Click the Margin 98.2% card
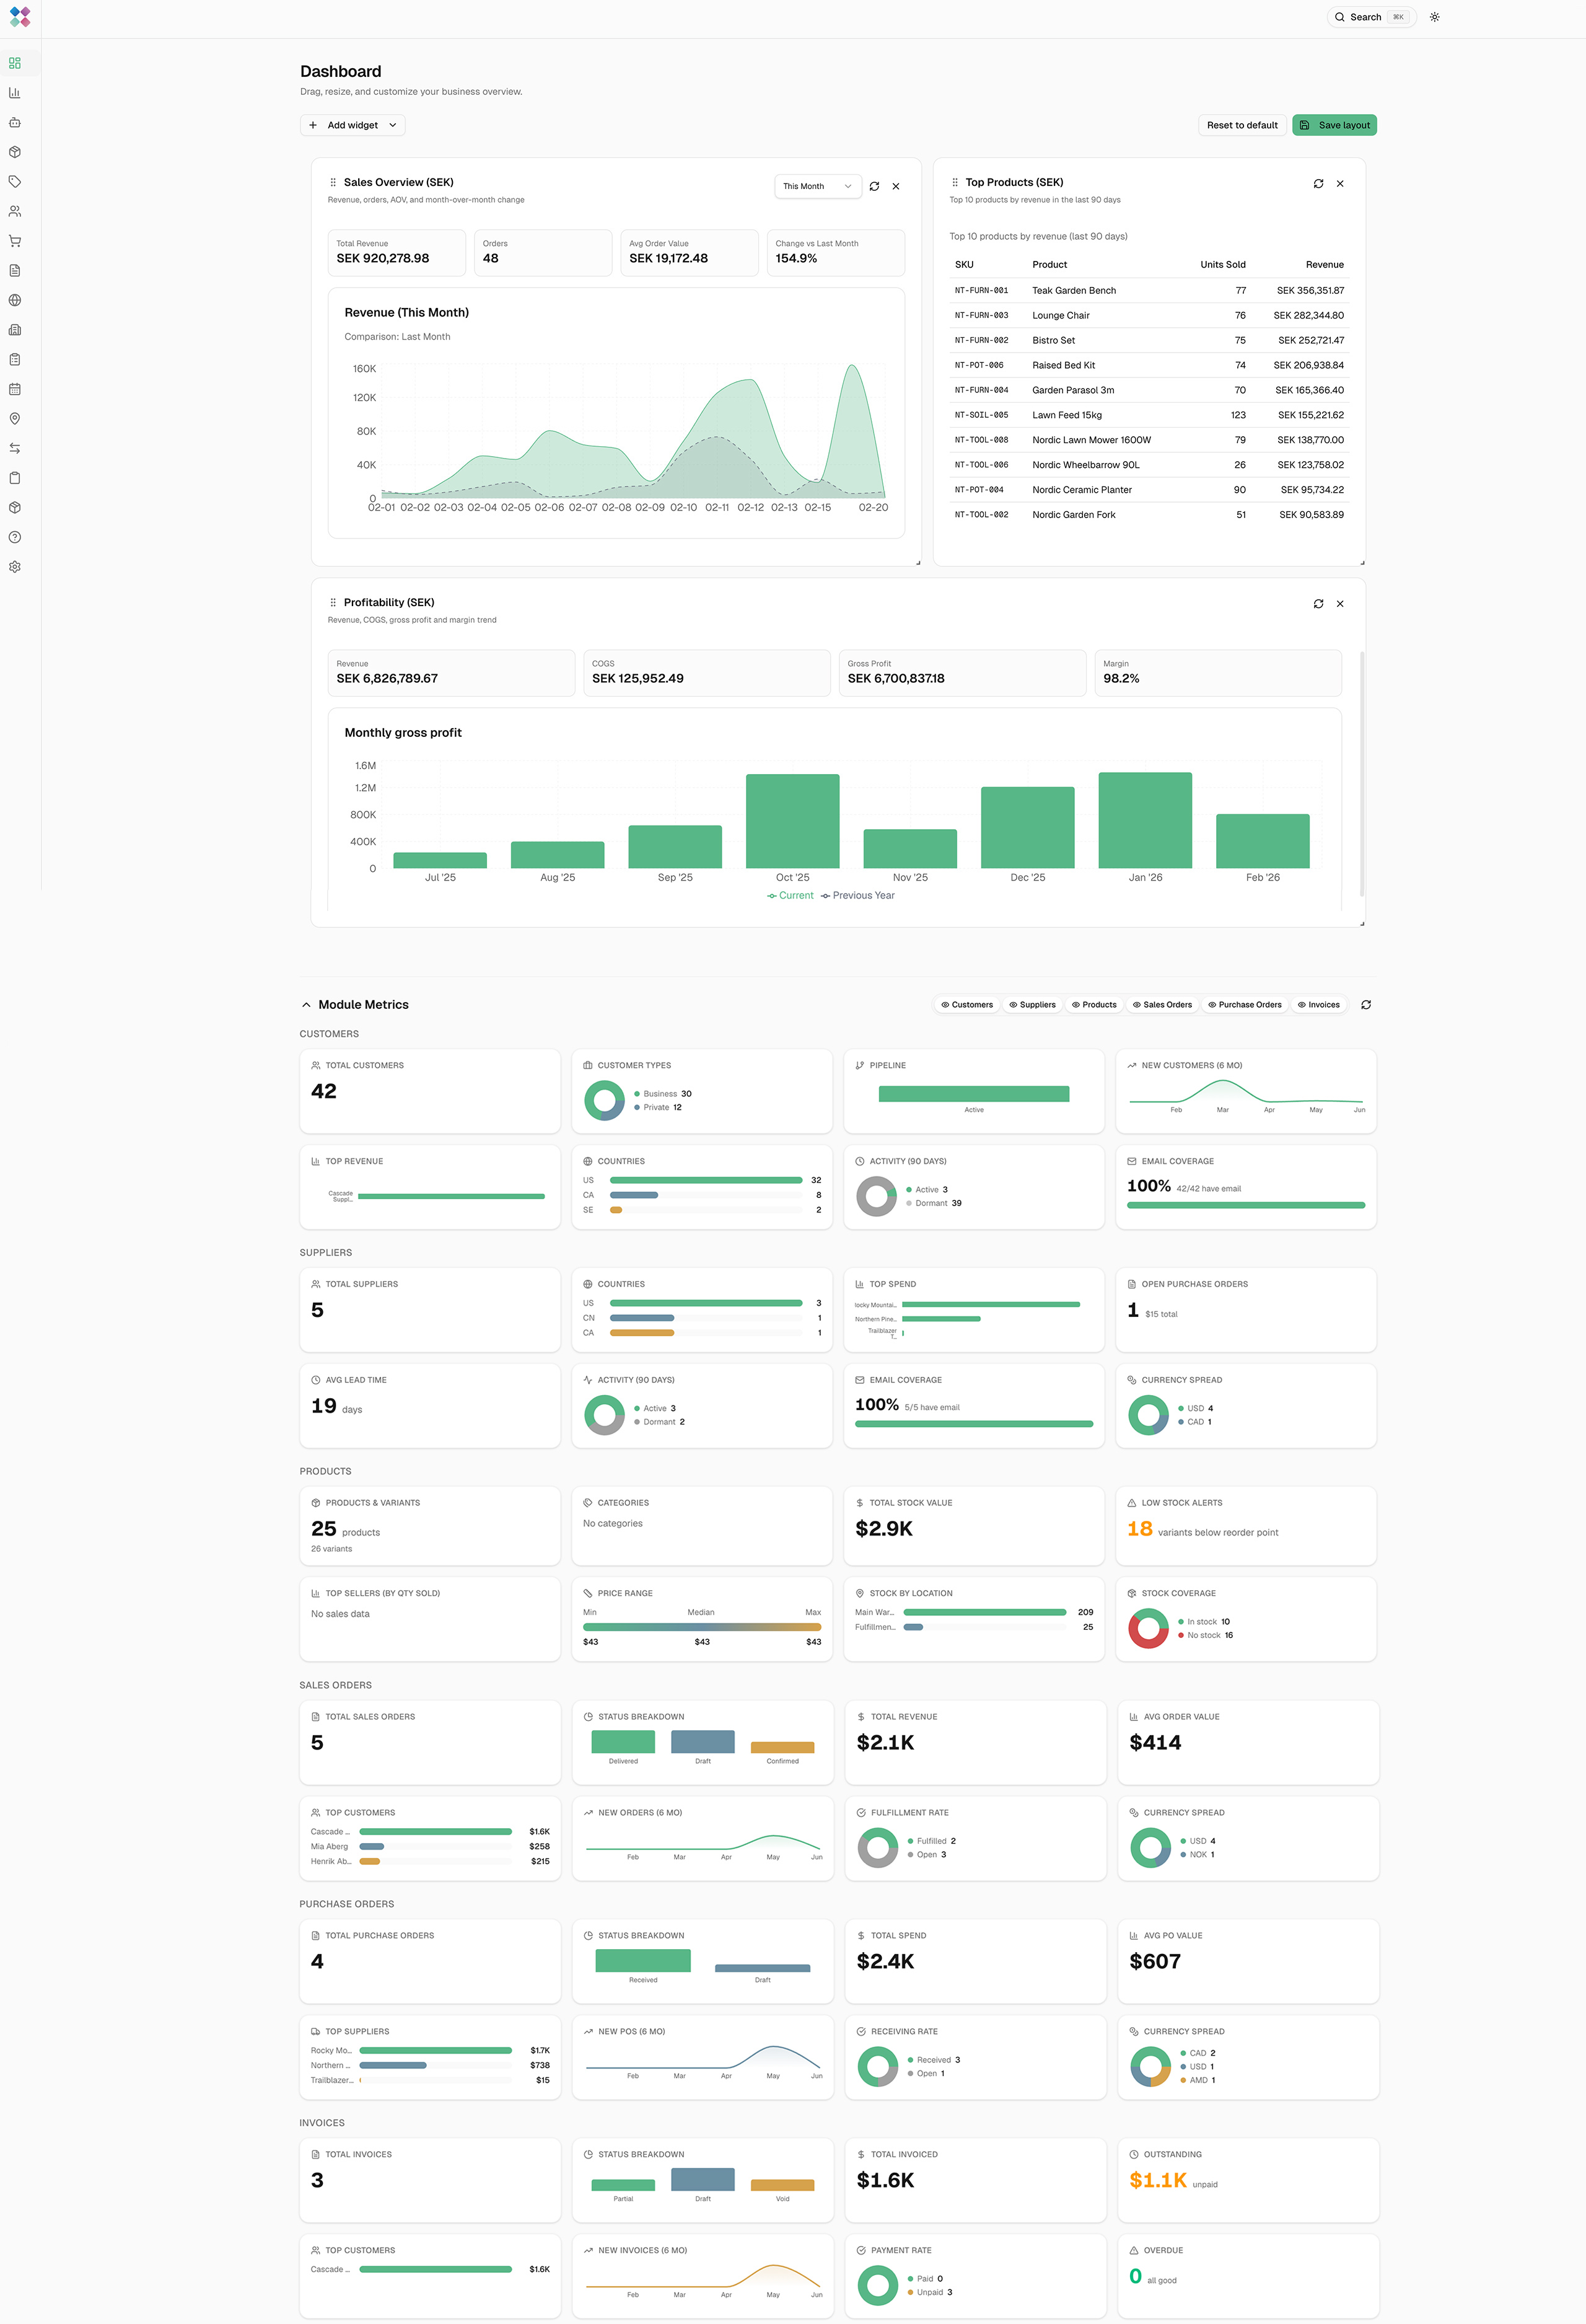Screen dimensions: 1586x2324 (1218, 673)
